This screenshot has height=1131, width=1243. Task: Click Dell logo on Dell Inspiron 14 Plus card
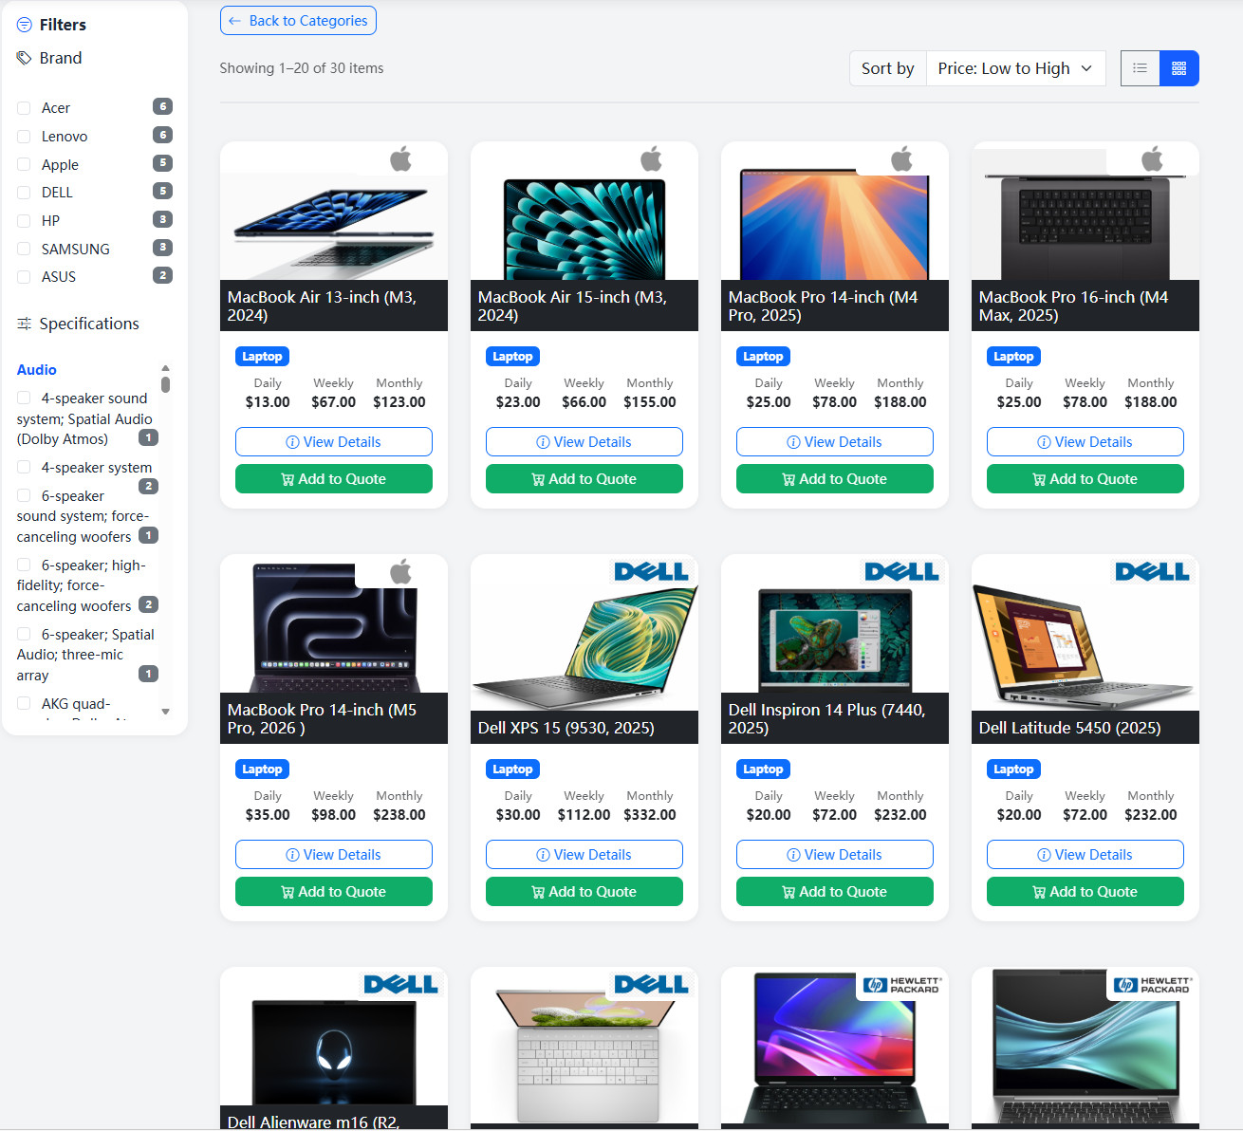[x=902, y=571]
